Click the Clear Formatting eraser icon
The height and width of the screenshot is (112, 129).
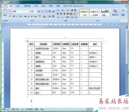[46, 11]
